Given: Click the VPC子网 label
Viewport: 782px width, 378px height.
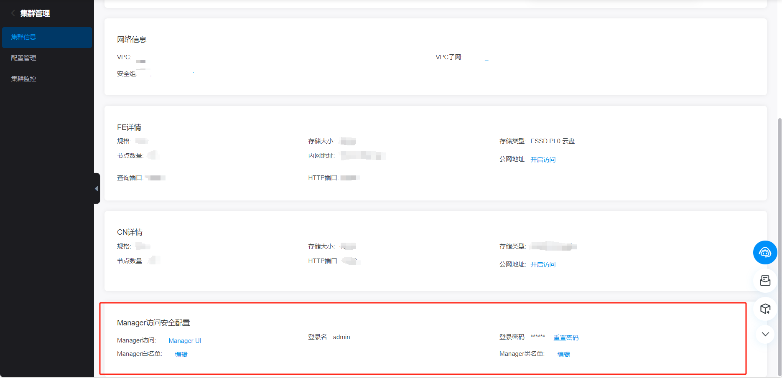Looking at the screenshot, I should click(x=449, y=57).
